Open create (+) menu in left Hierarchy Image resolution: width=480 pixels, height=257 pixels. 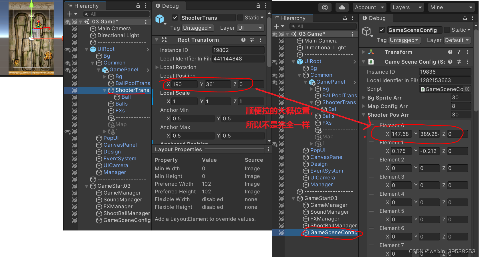point(72,14)
